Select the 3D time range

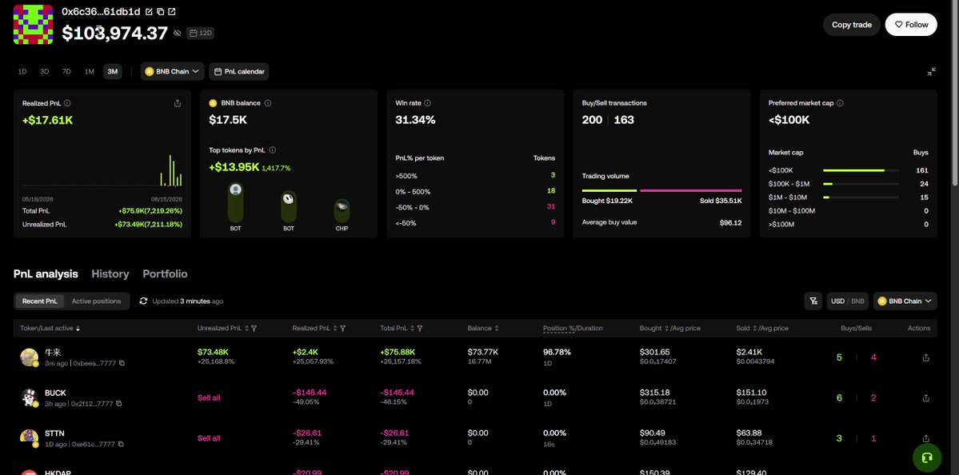[45, 71]
